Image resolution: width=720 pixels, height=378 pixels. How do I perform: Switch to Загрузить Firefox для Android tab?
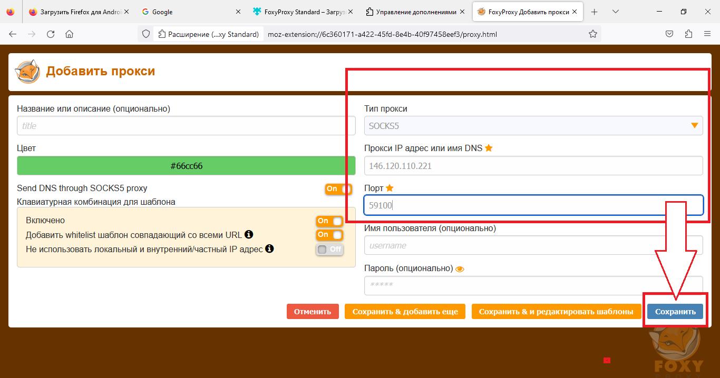coord(79,12)
